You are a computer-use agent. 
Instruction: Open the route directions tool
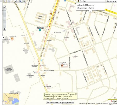(16, 1)
